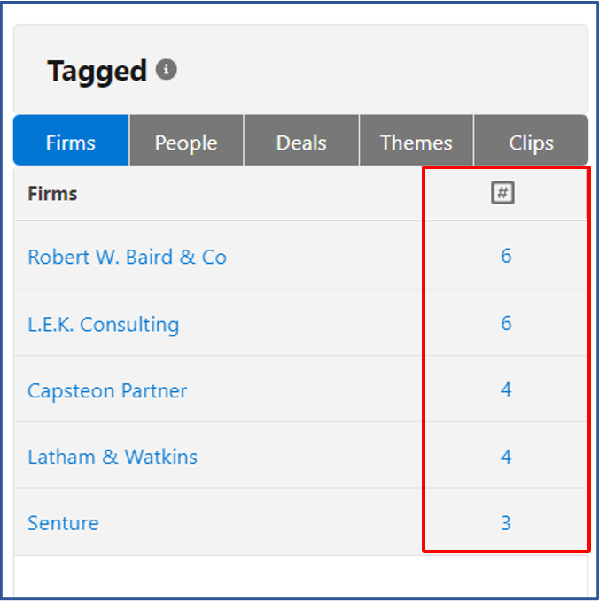599x601 pixels.
Task: Click the info icon next to Tagged
Action: (167, 70)
